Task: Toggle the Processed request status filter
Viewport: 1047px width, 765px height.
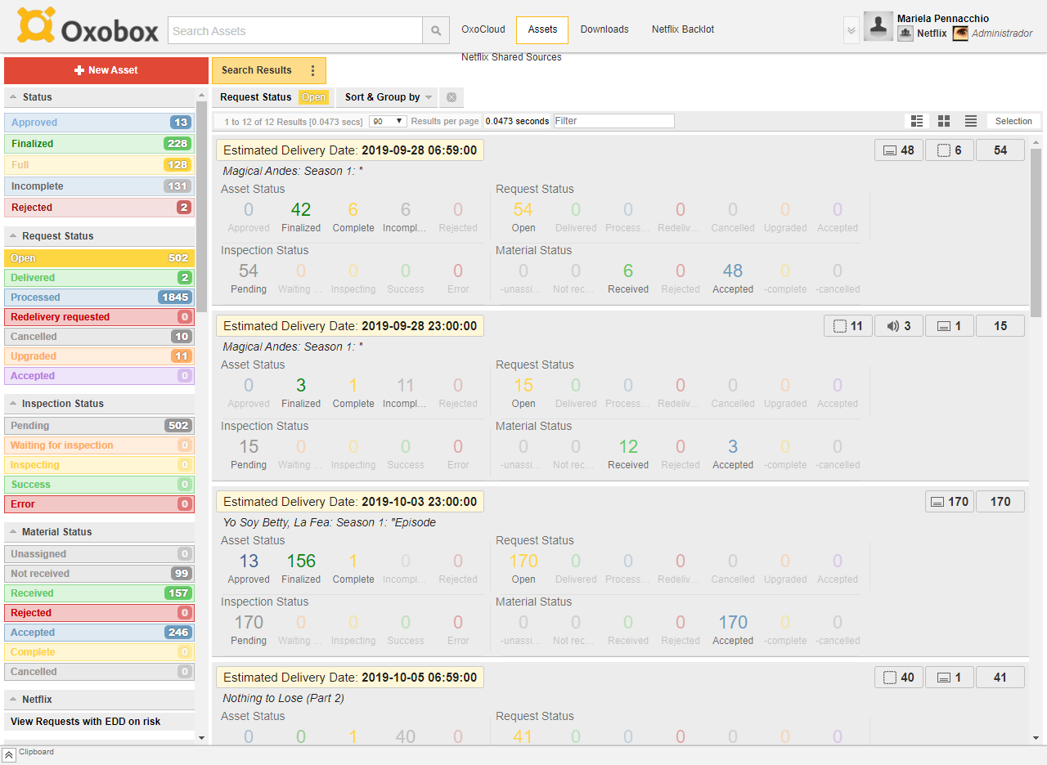Action: 99,297
